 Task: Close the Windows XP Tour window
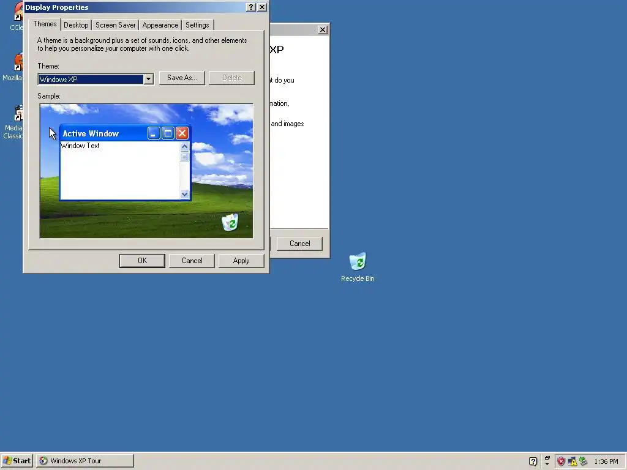pos(322,29)
